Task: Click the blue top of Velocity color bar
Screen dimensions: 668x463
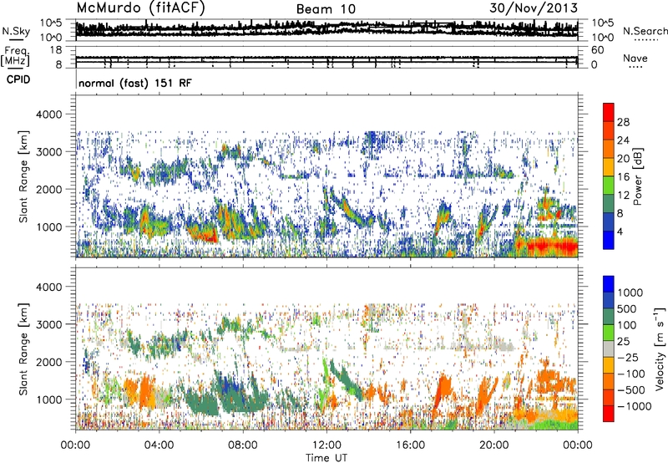Action: (609, 284)
